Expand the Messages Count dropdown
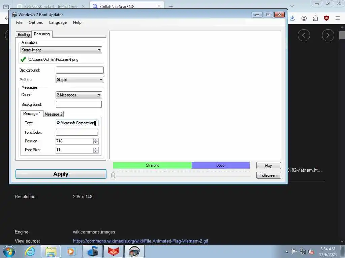345x258 pixels. coord(79,95)
